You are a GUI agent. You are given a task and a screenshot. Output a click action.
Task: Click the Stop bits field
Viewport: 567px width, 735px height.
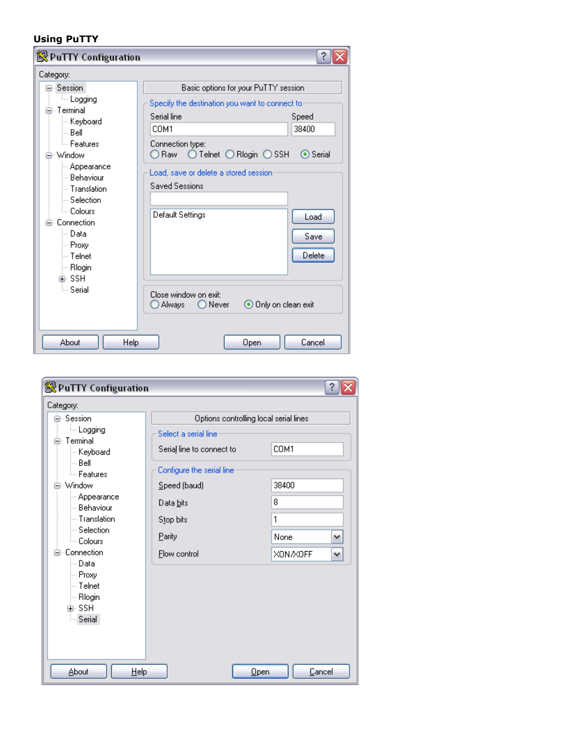(x=307, y=520)
